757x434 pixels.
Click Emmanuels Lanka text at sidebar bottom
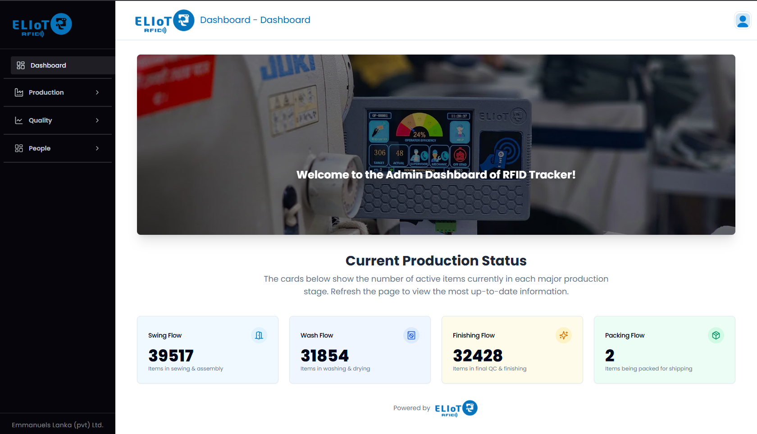click(x=58, y=425)
